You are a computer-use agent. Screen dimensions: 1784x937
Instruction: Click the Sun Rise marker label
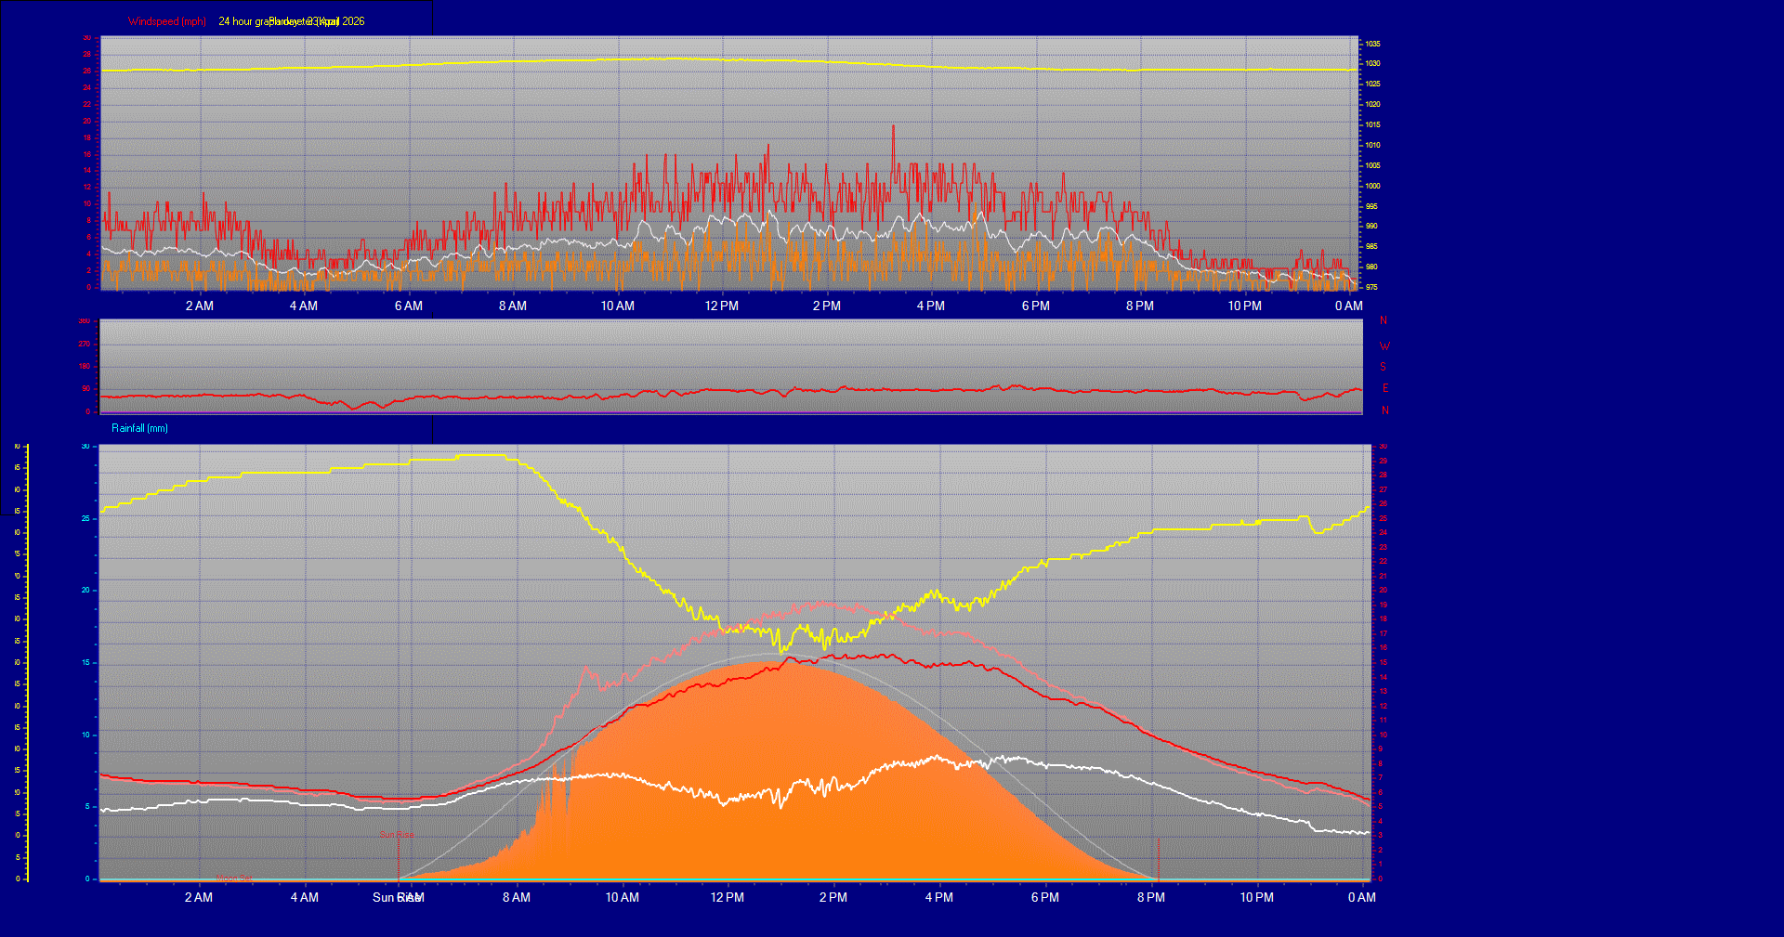pyautogui.click(x=397, y=834)
